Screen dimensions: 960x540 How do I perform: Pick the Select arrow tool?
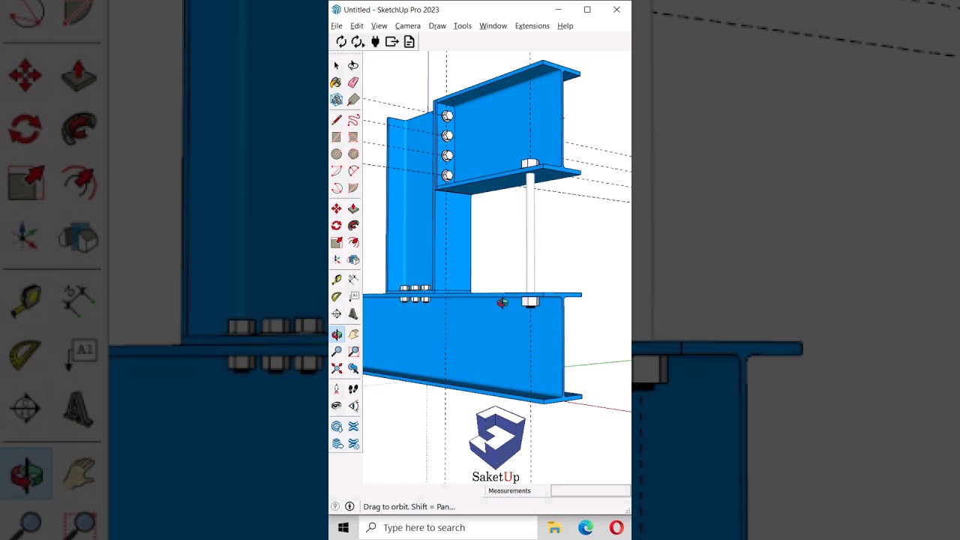[337, 65]
